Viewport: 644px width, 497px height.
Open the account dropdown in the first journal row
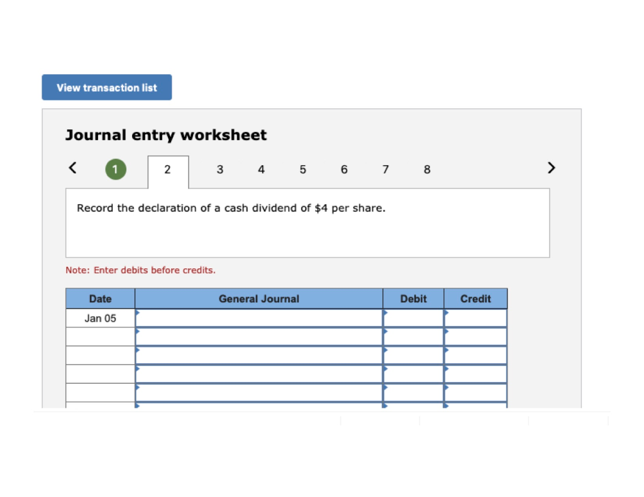(137, 312)
